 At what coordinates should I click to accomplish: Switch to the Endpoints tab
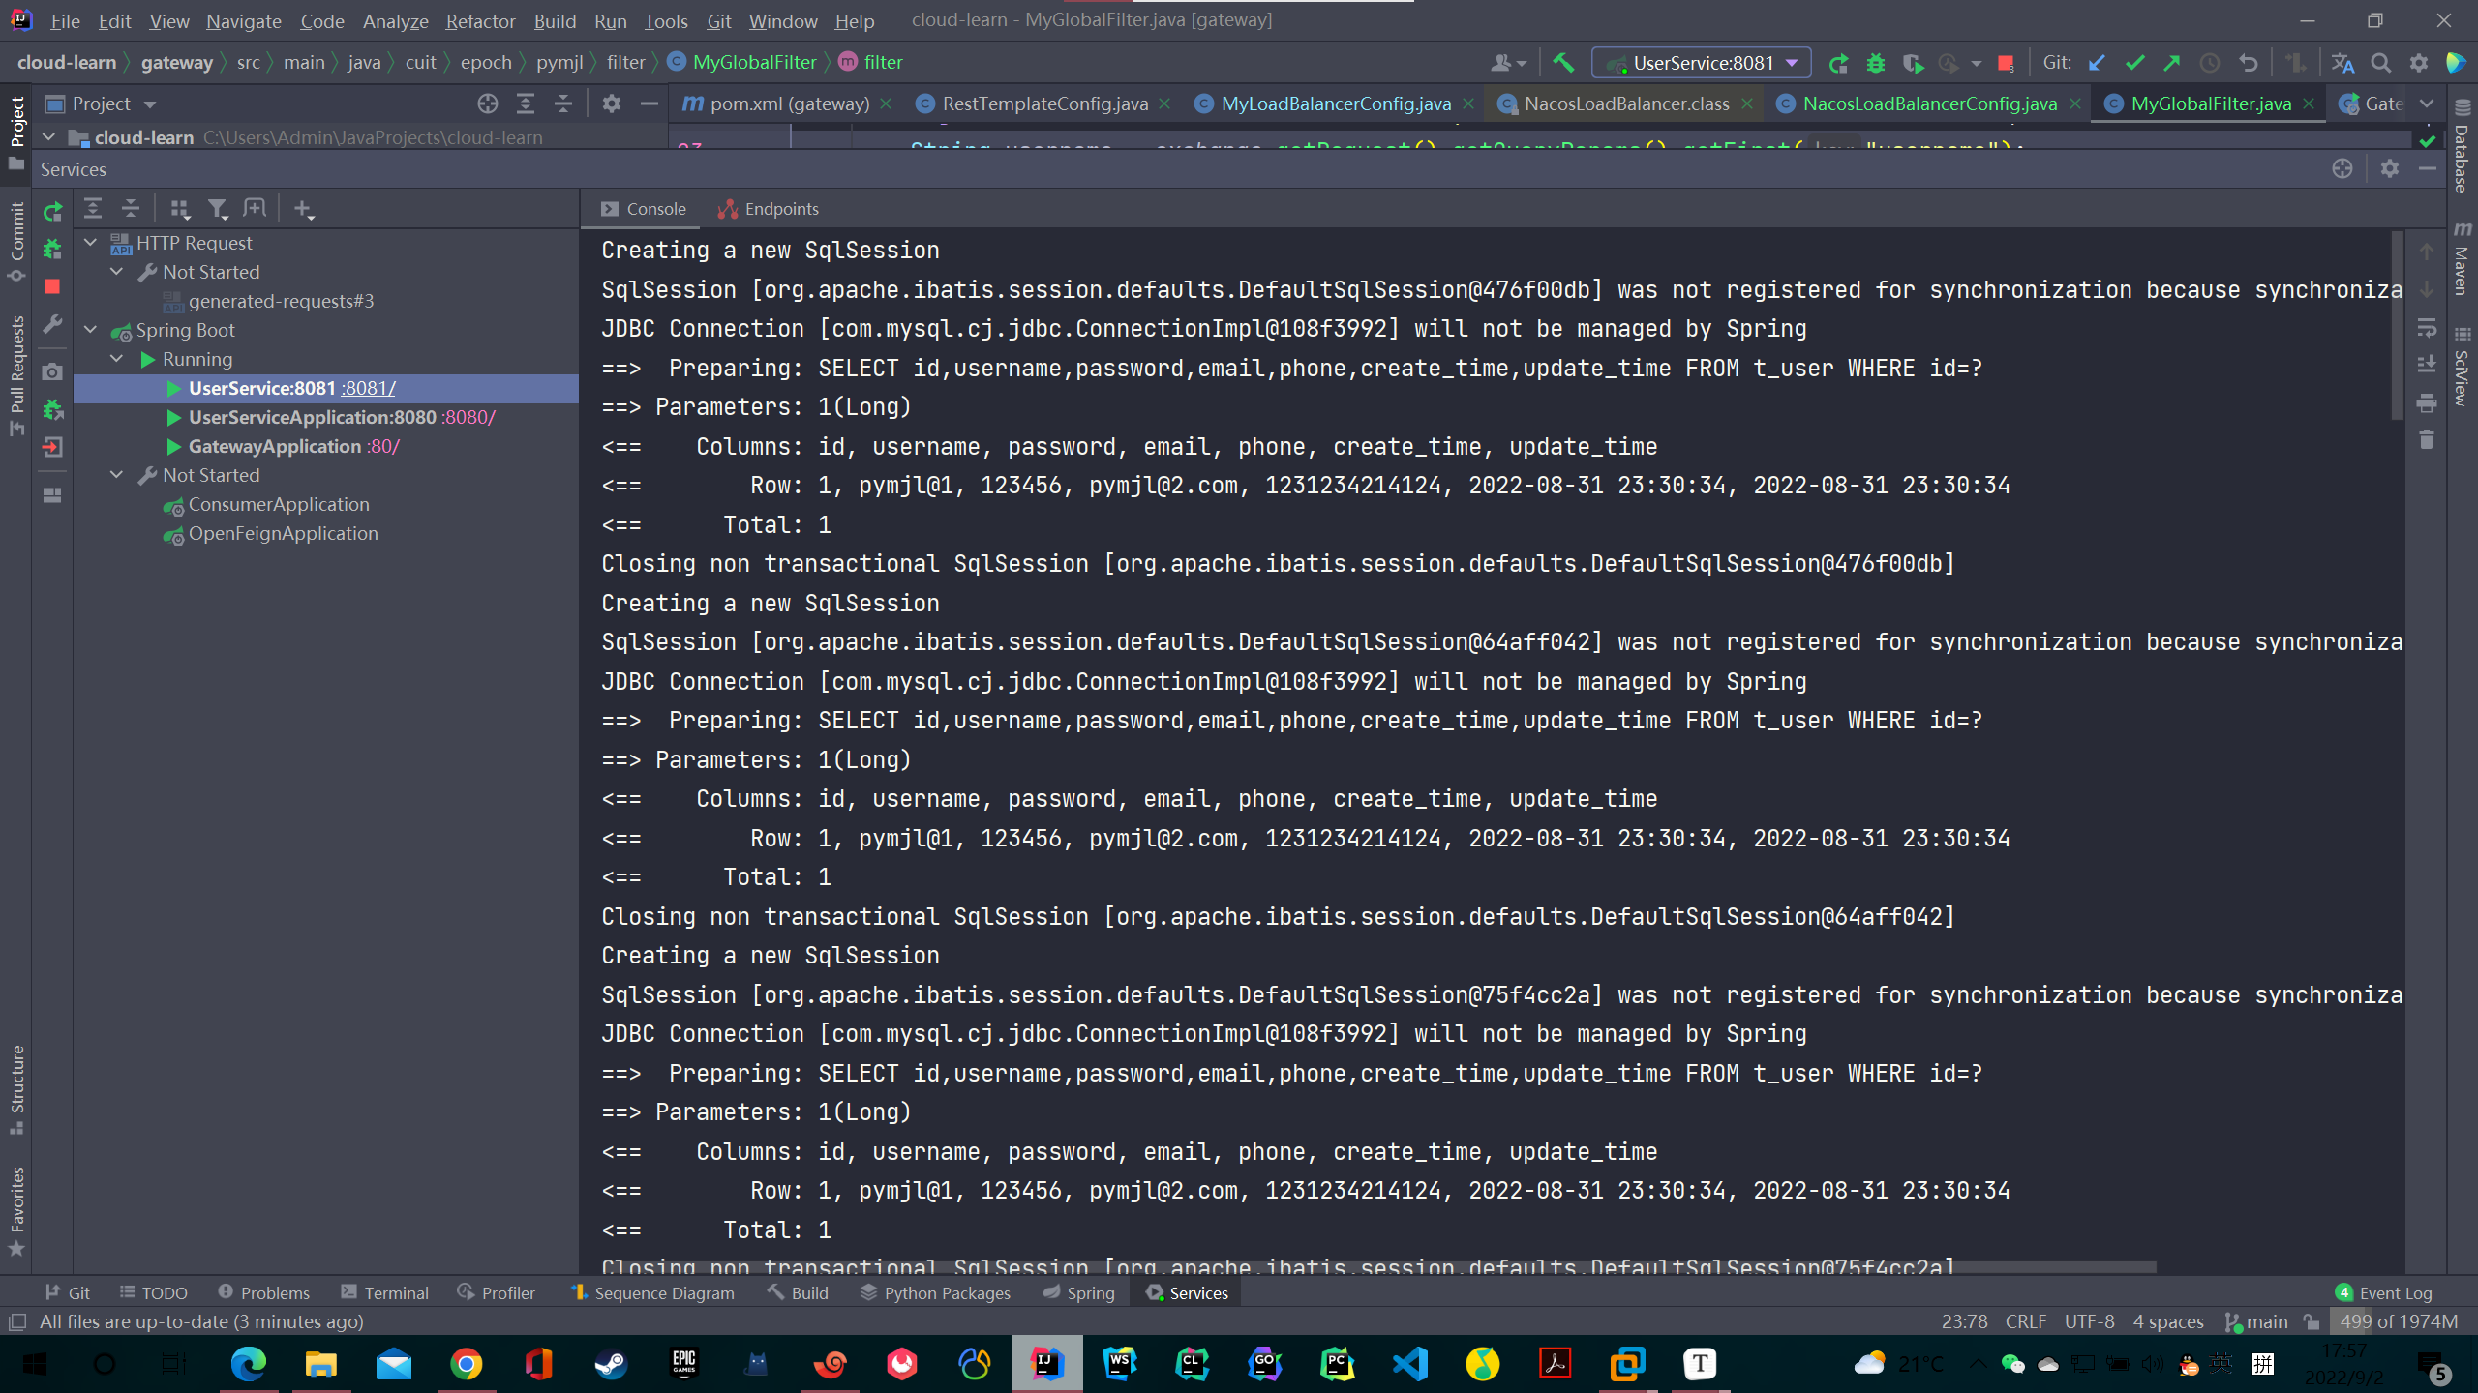[x=769, y=209]
